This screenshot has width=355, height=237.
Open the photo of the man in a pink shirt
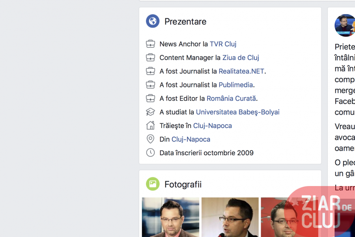(170, 217)
